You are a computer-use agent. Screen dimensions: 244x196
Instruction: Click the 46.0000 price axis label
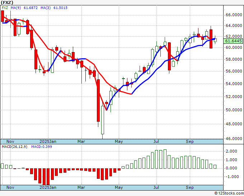(234, 139)
